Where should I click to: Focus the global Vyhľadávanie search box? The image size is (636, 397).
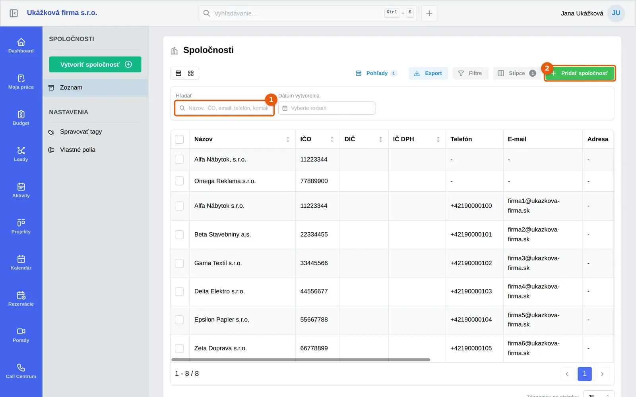coord(308,13)
